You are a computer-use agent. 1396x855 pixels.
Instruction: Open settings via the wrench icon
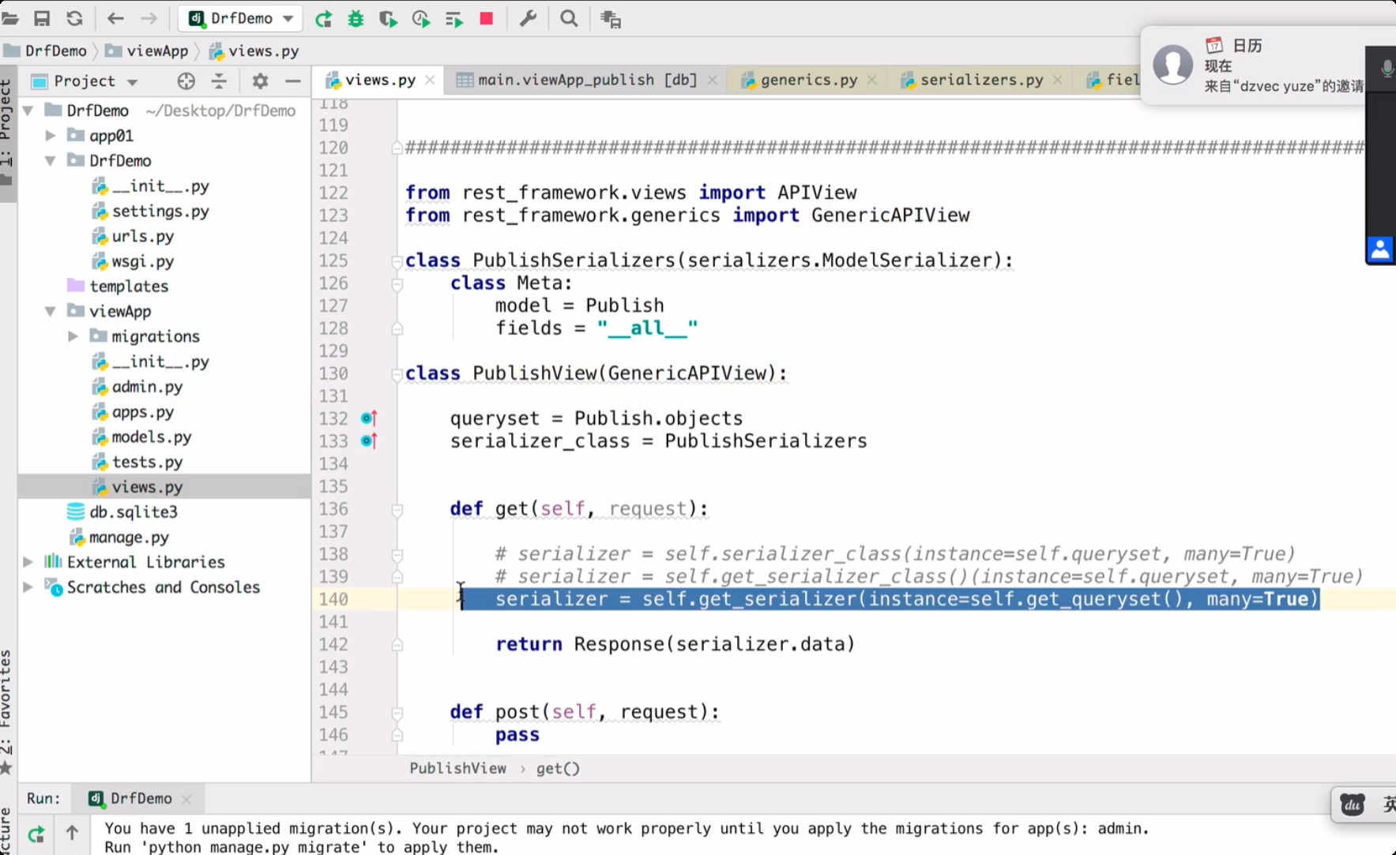click(x=528, y=18)
